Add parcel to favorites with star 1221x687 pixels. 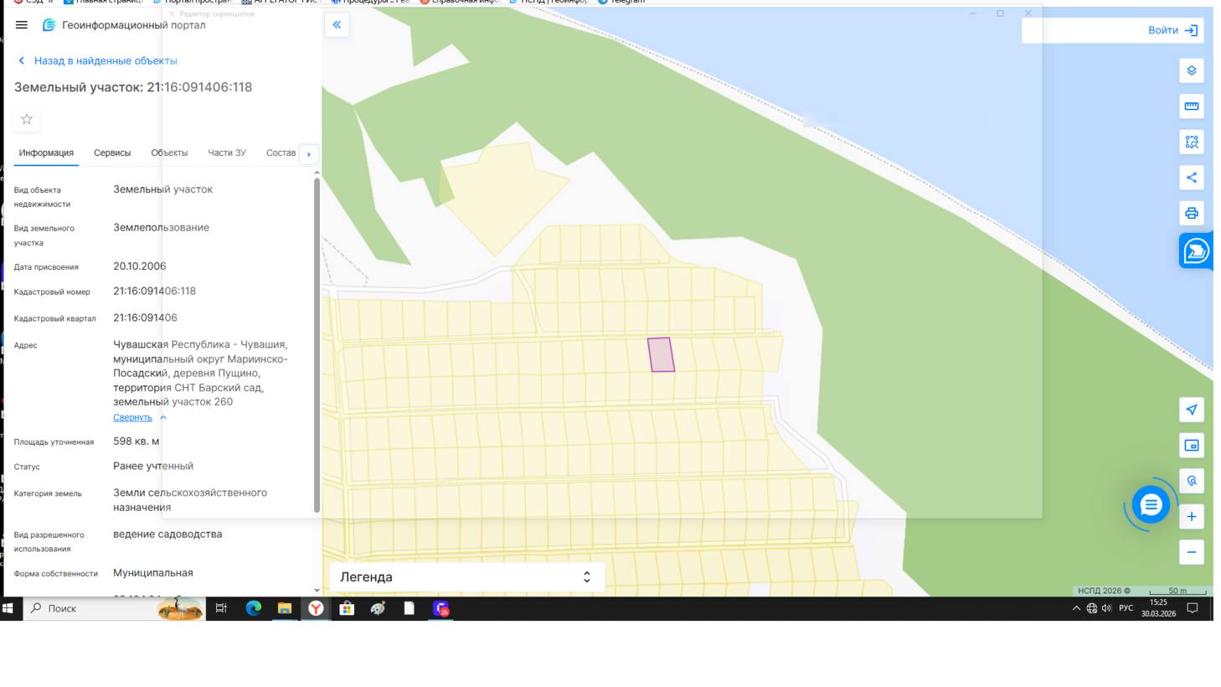pos(27,120)
